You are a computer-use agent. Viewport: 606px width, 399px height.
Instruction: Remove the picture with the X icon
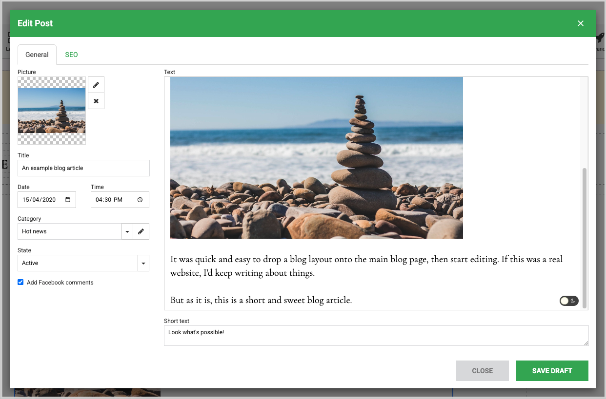pyautogui.click(x=96, y=101)
